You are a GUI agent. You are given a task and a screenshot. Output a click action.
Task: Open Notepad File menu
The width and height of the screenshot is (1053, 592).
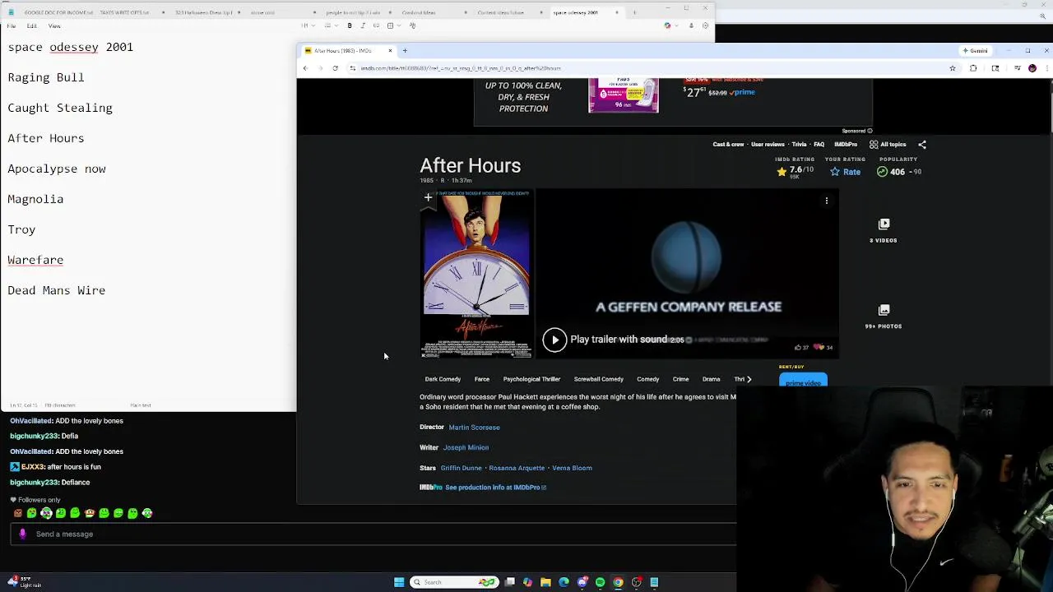12,26
